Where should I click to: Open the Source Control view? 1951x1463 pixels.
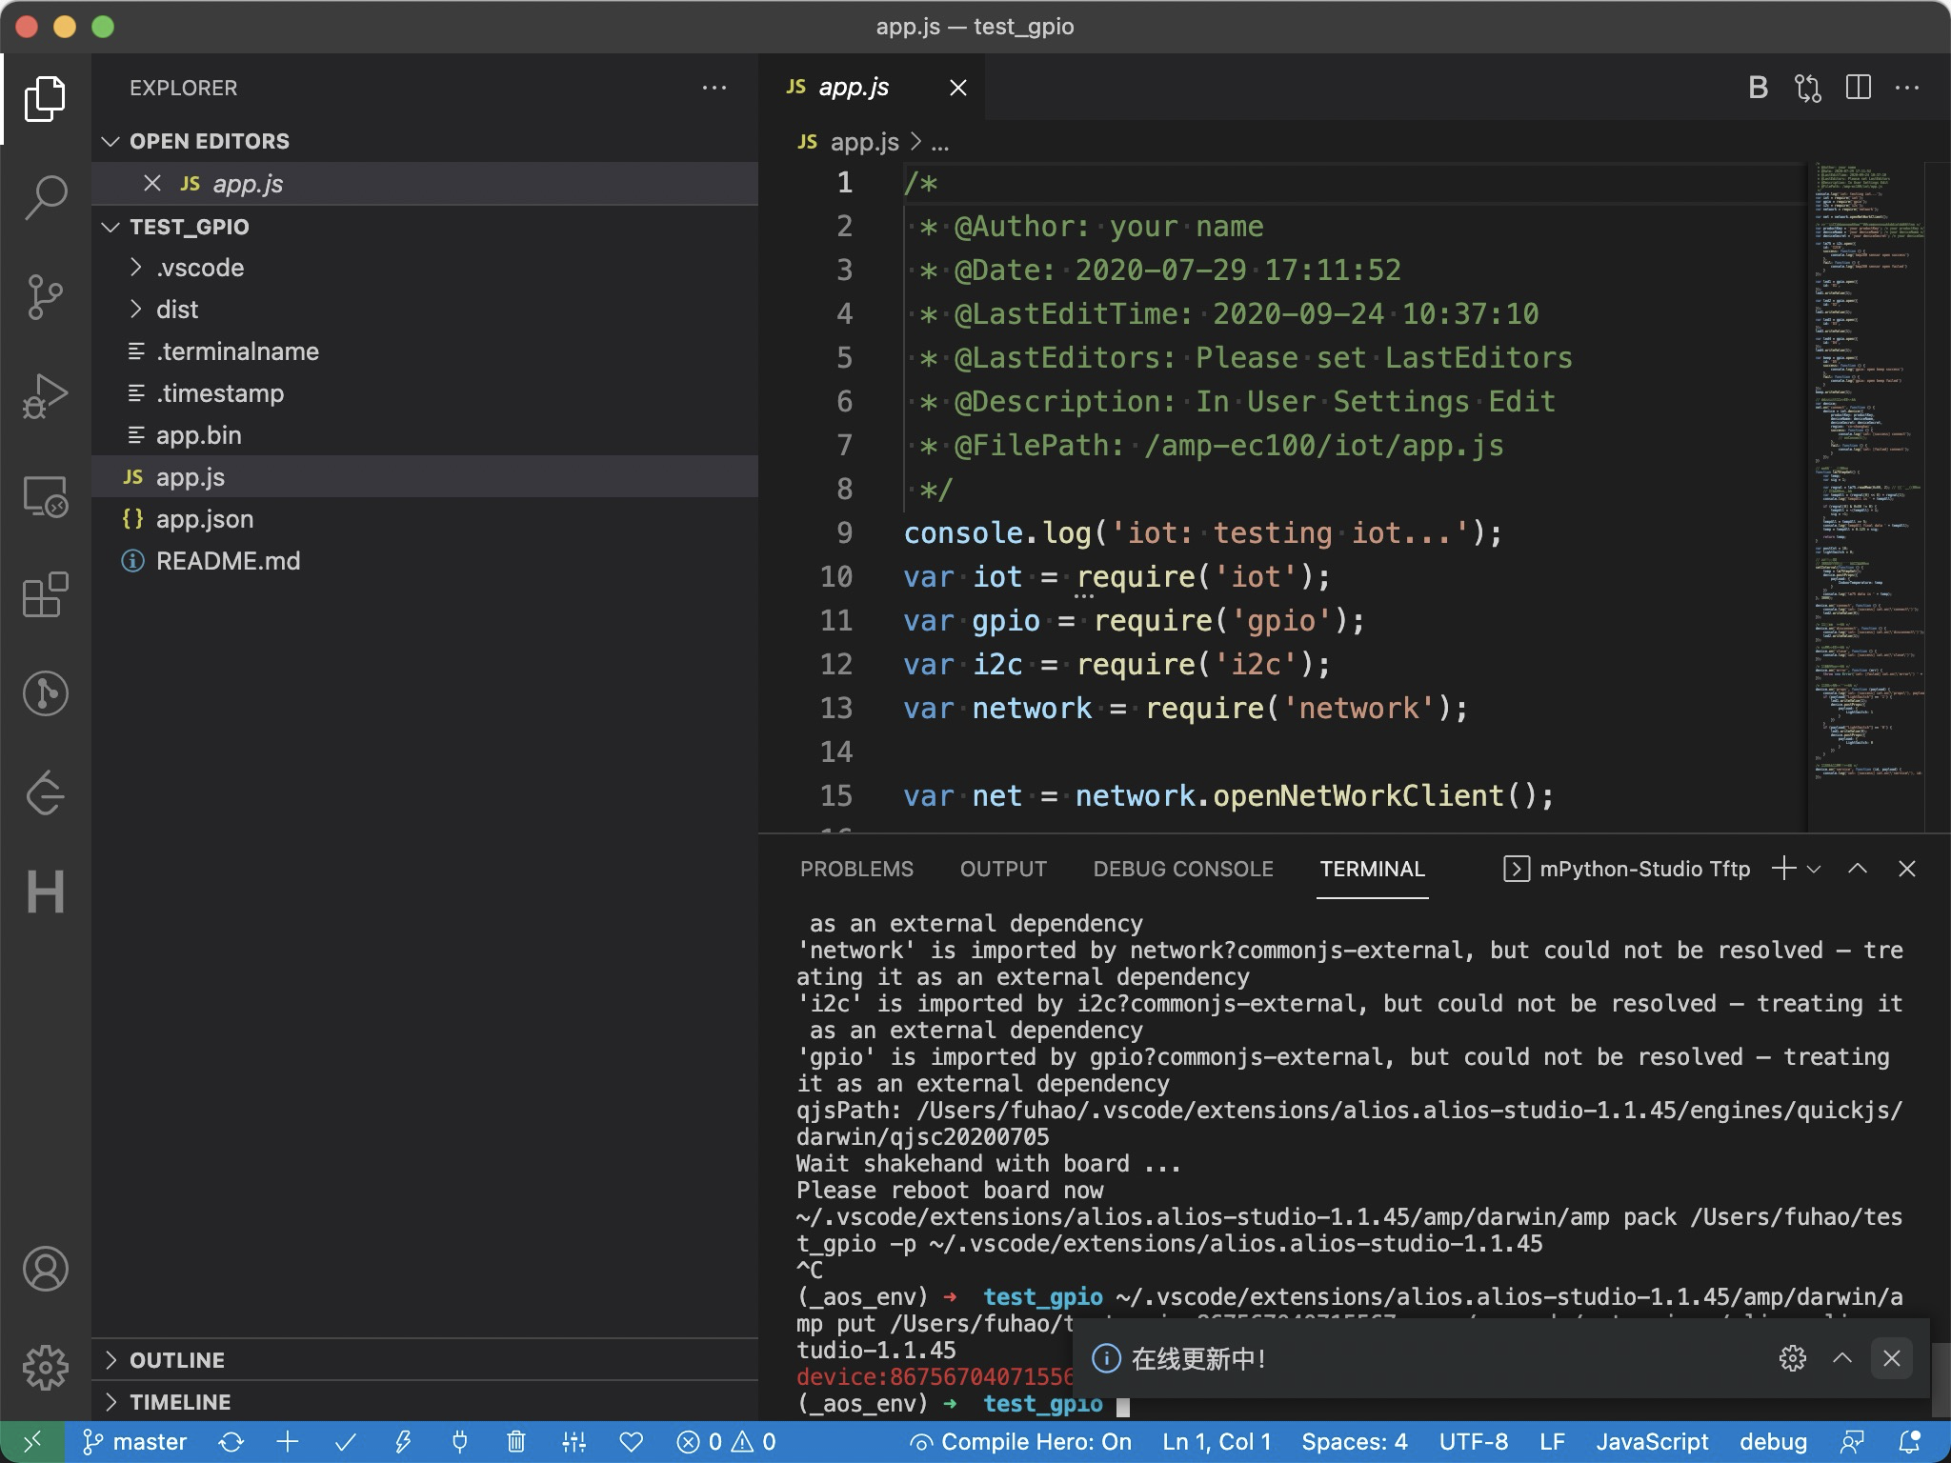coord(45,296)
